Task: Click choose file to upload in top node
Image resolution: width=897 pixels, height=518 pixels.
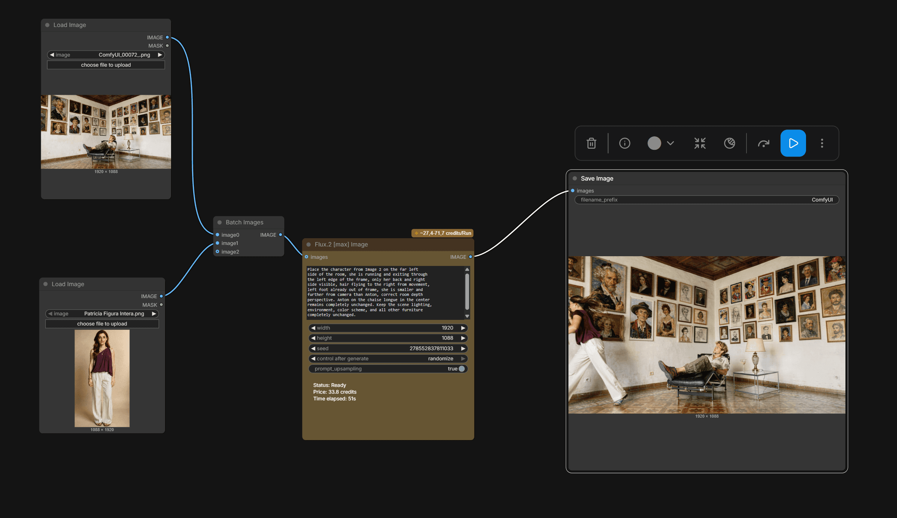Action: (106, 65)
